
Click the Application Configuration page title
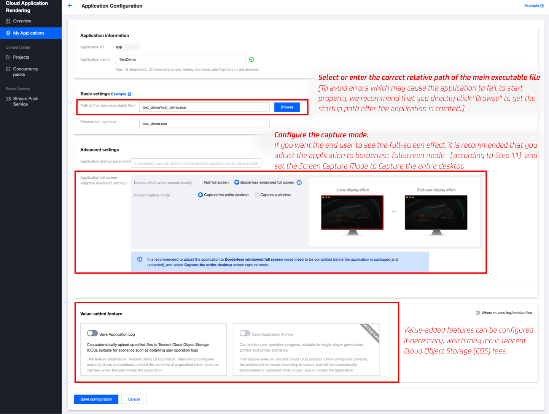112,6
